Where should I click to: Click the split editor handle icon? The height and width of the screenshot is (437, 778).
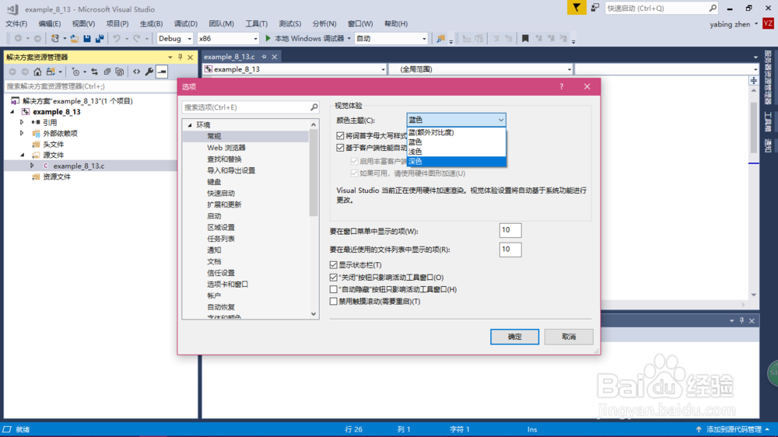[754, 80]
